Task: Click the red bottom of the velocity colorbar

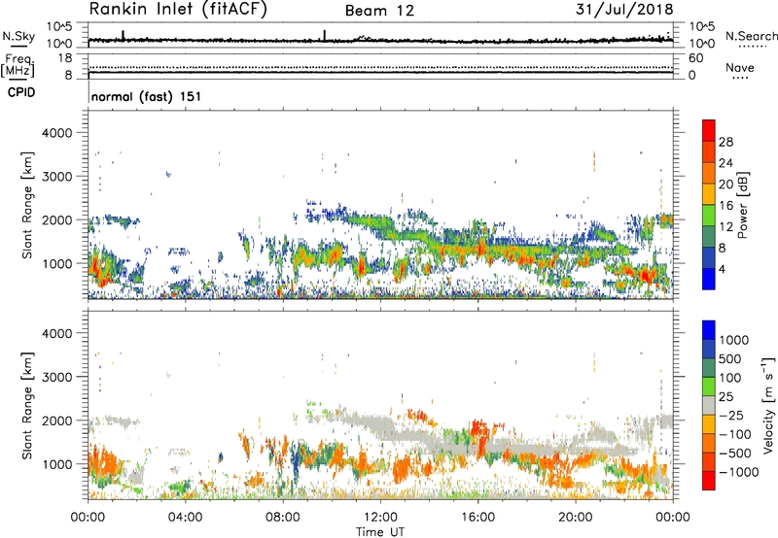Action: pyautogui.click(x=709, y=481)
